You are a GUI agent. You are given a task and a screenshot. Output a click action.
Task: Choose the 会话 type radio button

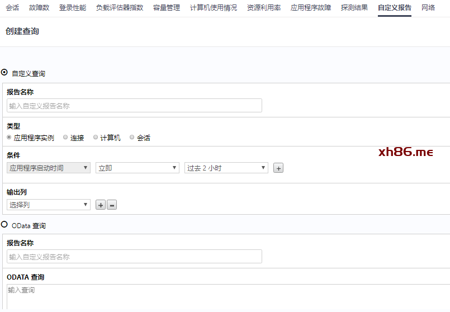(132, 138)
